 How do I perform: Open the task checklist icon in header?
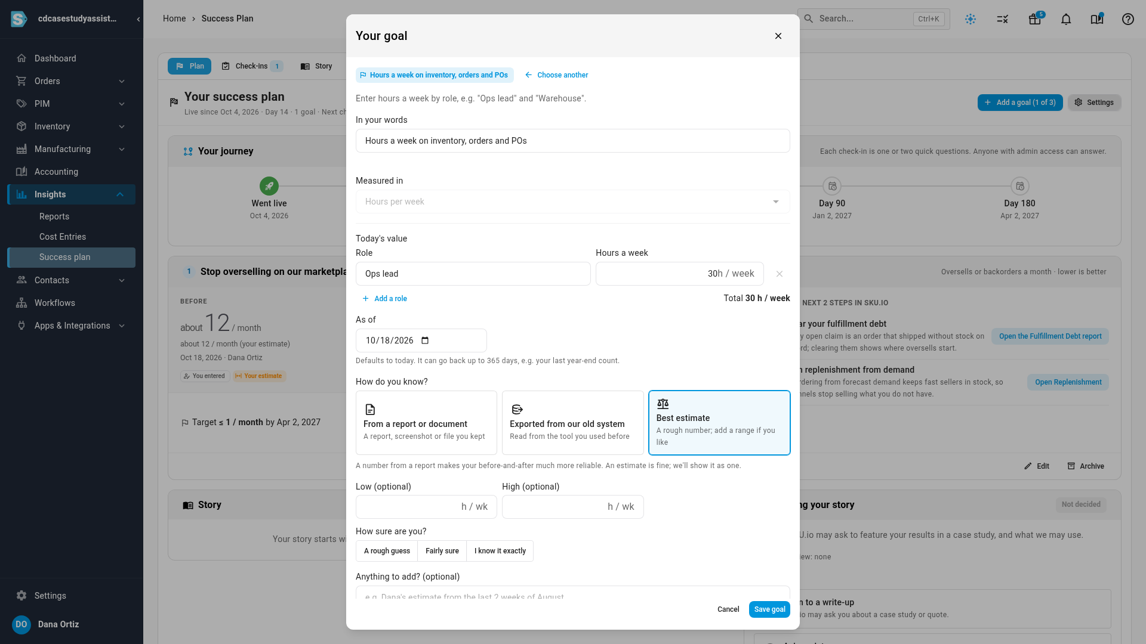click(1003, 19)
